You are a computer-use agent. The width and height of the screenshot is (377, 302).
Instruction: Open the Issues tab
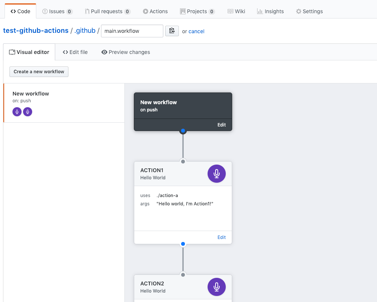pos(57,11)
